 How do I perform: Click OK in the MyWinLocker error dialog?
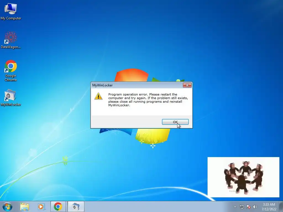point(175,122)
